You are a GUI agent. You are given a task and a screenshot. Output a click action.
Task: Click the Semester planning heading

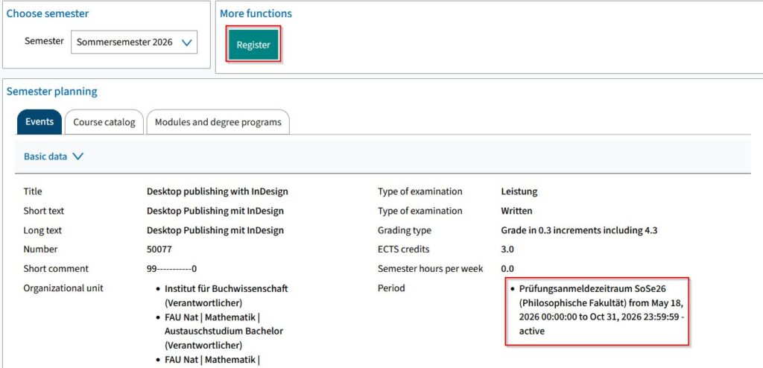pos(51,92)
